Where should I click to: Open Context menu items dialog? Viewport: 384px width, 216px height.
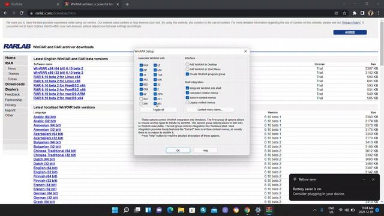(x=210, y=110)
